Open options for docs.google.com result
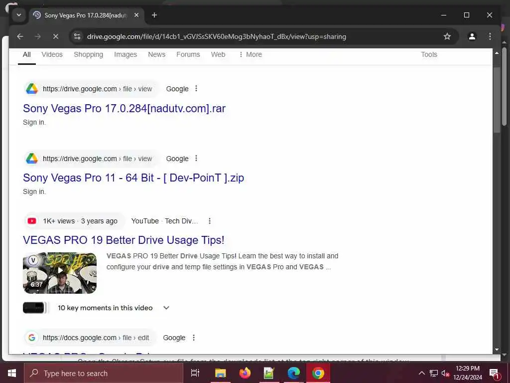Image resolution: width=510 pixels, height=383 pixels. [x=194, y=338]
